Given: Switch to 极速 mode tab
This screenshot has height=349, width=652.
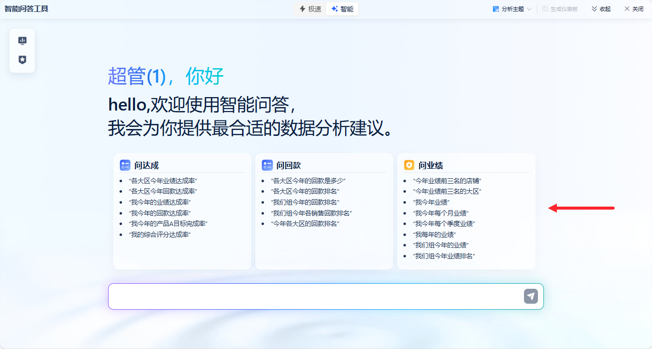Looking at the screenshot, I should (x=310, y=9).
